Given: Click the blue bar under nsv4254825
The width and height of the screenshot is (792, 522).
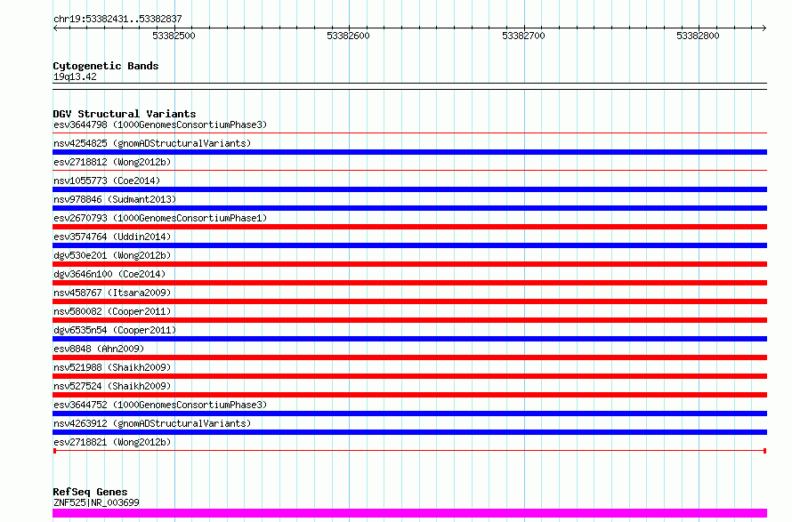Looking at the screenshot, I should click(409, 152).
